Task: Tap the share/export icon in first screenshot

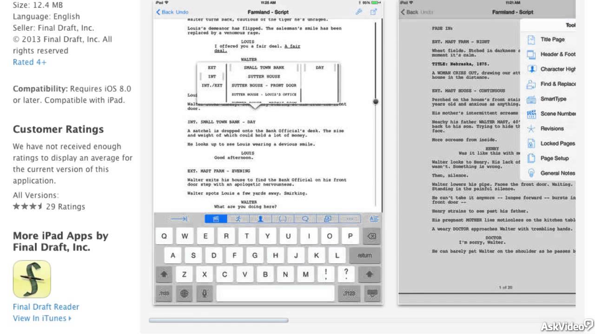Action: pos(373,12)
